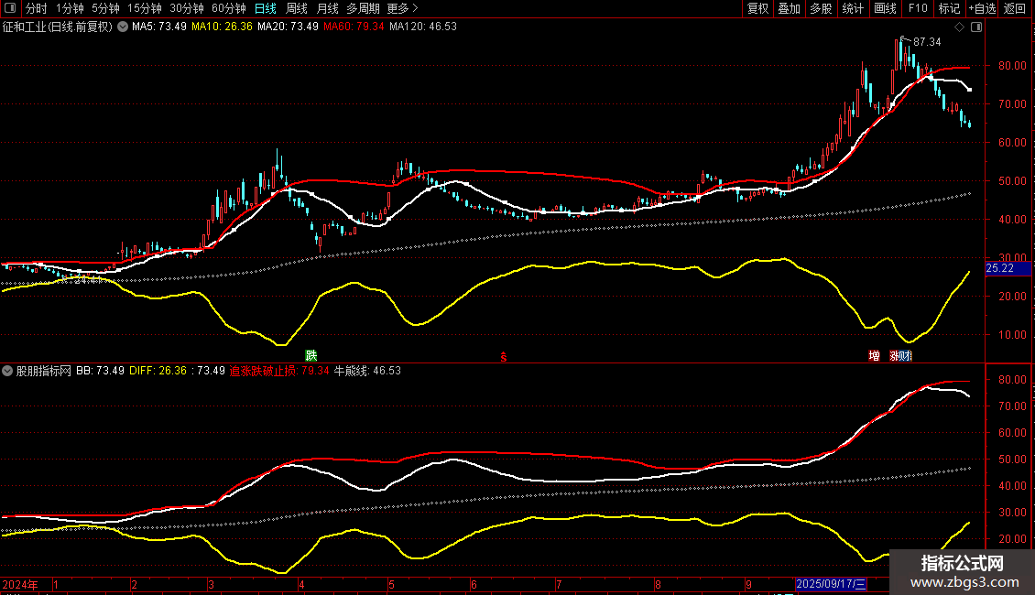Switch to the 月线 monthly tab
This screenshot has width=1035, height=595.
pyautogui.click(x=327, y=8)
